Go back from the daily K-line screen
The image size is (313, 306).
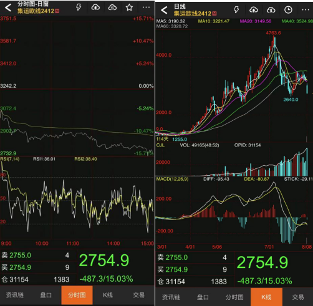tap(164, 10)
